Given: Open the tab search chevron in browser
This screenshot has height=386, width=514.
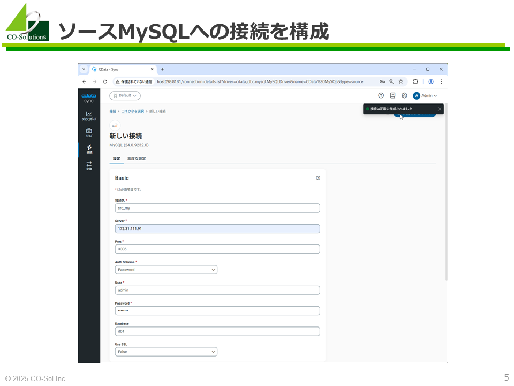Looking at the screenshot, I should (x=84, y=69).
